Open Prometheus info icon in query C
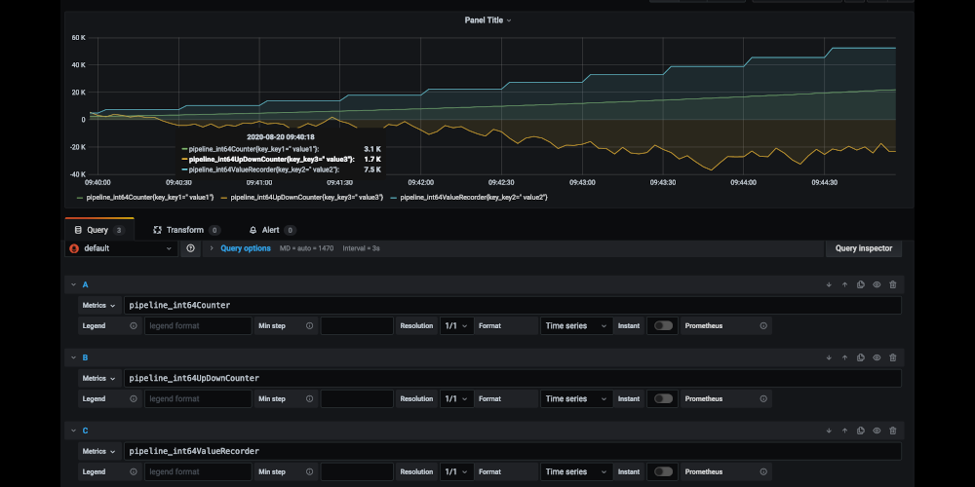Viewport: 975px width, 487px height. tap(763, 471)
